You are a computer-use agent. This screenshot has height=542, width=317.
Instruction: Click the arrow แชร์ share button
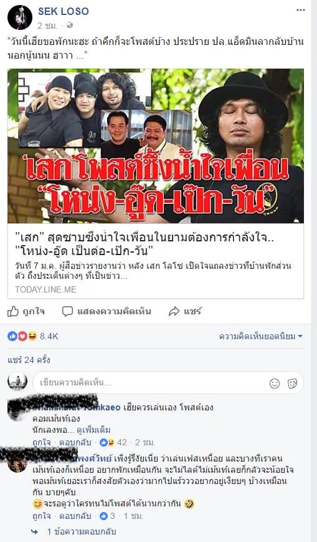tap(185, 311)
